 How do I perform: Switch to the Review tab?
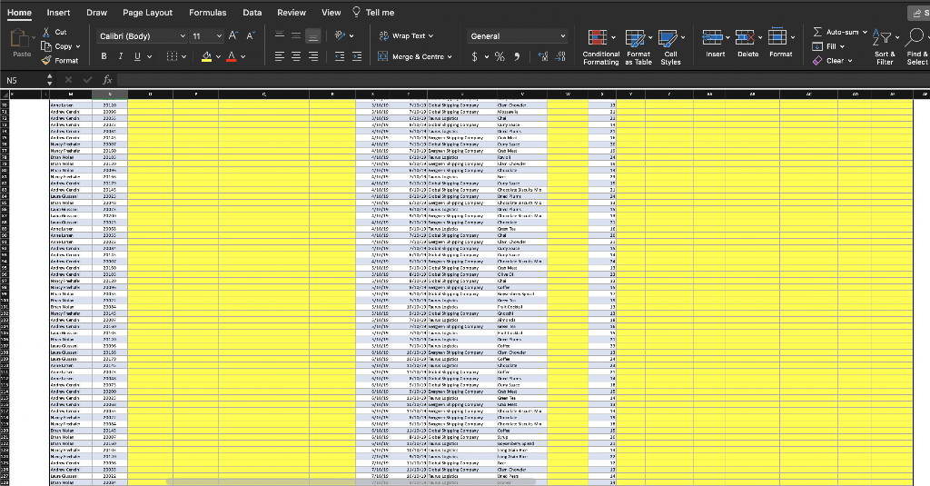pyautogui.click(x=292, y=13)
